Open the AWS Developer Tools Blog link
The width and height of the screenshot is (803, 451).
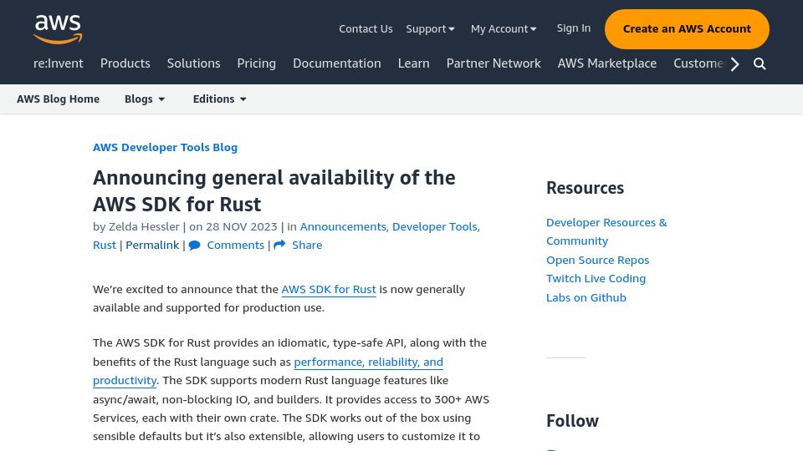[166, 147]
